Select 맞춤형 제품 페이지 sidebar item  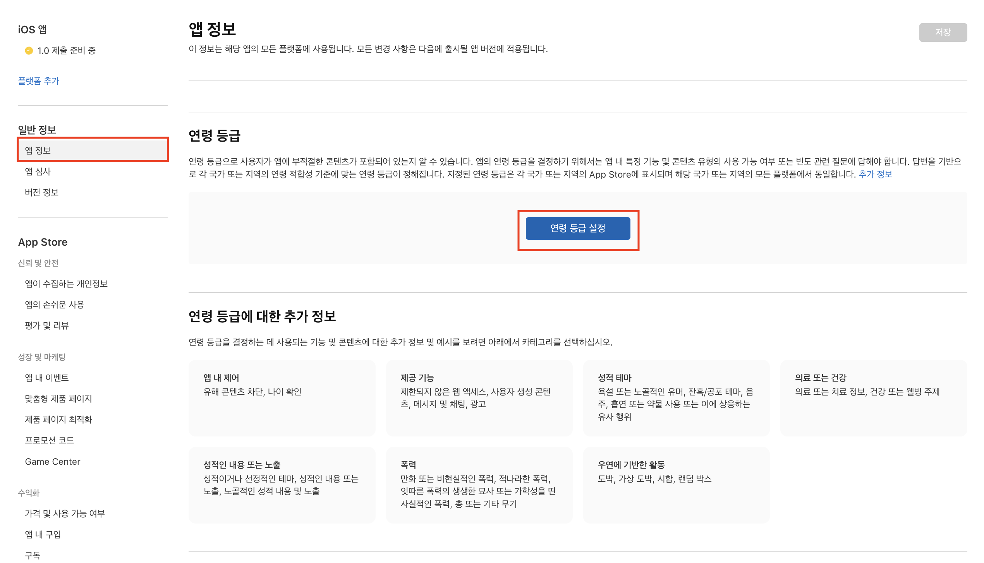(x=59, y=399)
